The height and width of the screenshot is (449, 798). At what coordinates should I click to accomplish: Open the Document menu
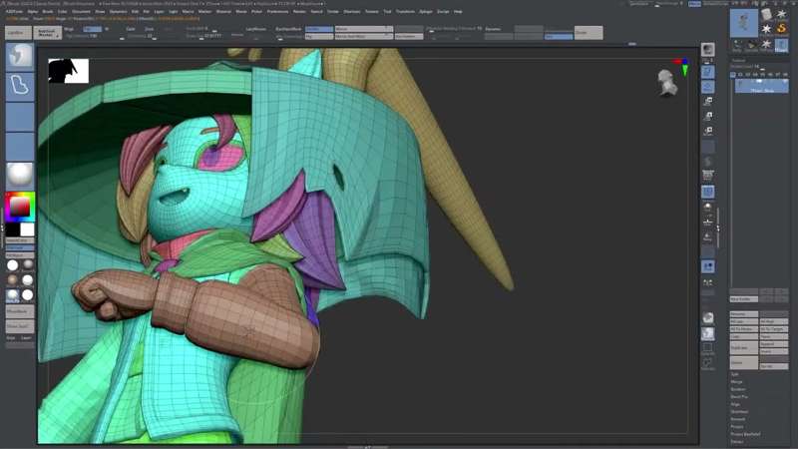pos(81,11)
